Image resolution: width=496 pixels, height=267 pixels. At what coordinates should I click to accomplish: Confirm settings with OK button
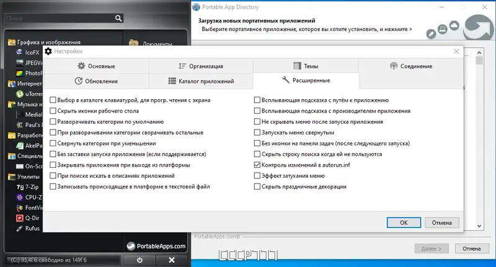pyautogui.click(x=404, y=222)
